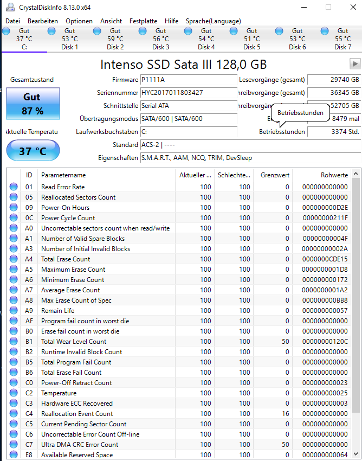This screenshot has height=461, width=362.
Task: Open the Sprache(Language) menu
Action: pyautogui.click(x=214, y=21)
